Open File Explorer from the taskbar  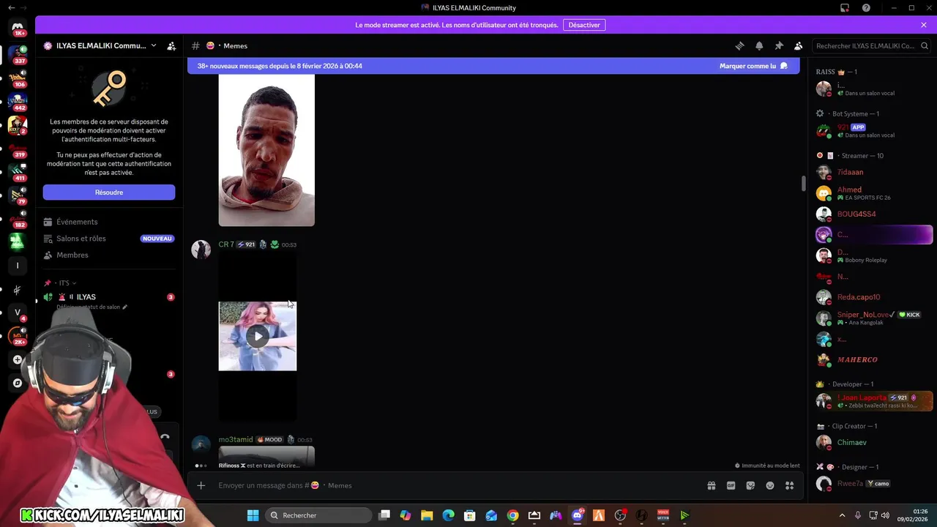[x=427, y=515]
